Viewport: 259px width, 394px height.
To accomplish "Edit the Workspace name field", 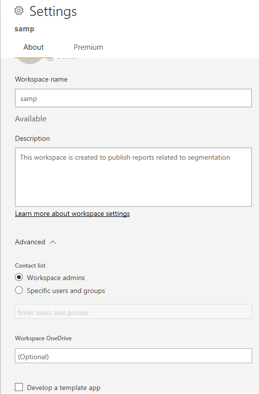I will tap(133, 98).
